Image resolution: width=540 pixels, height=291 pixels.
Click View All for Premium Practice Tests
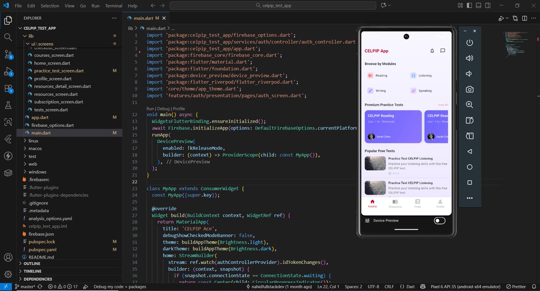point(443,105)
